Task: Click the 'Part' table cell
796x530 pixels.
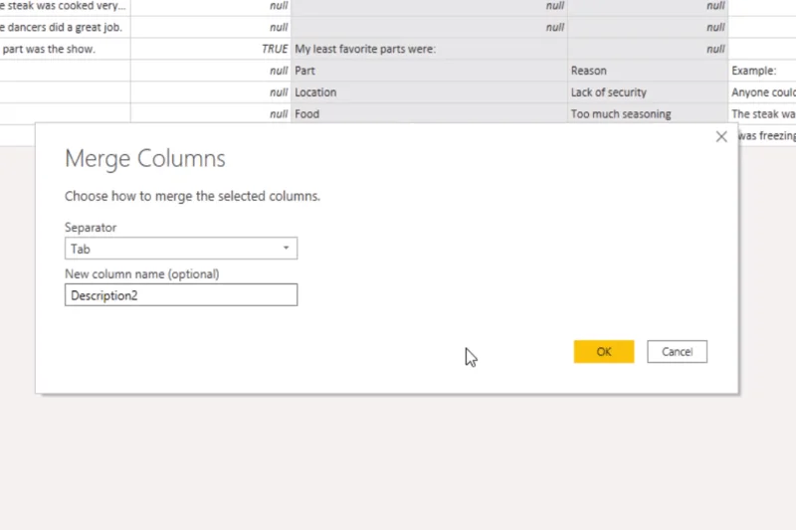Action: (429, 71)
